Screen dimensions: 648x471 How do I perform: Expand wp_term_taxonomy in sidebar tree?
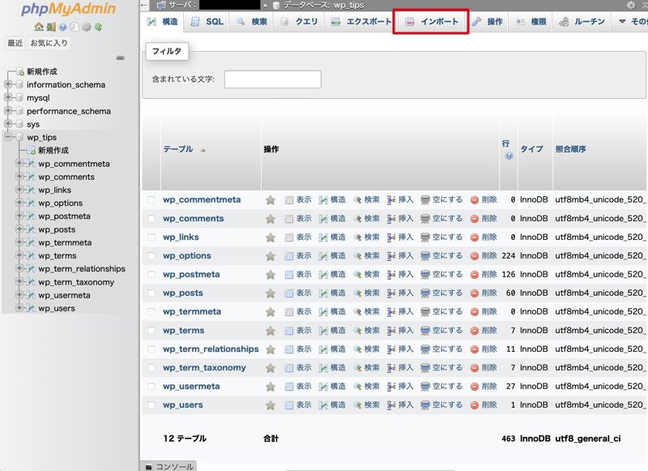pyautogui.click(x=19, y=281)
